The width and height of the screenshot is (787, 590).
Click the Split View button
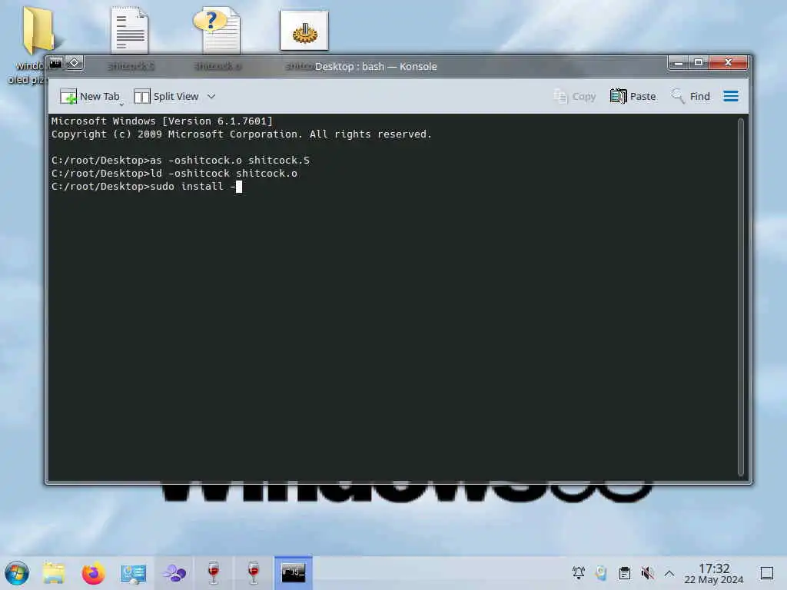166,96
